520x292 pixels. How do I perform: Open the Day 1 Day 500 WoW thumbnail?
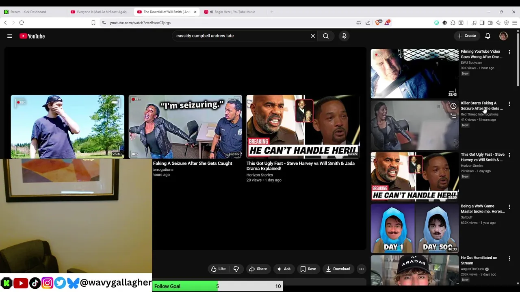[x=414, y=228]
